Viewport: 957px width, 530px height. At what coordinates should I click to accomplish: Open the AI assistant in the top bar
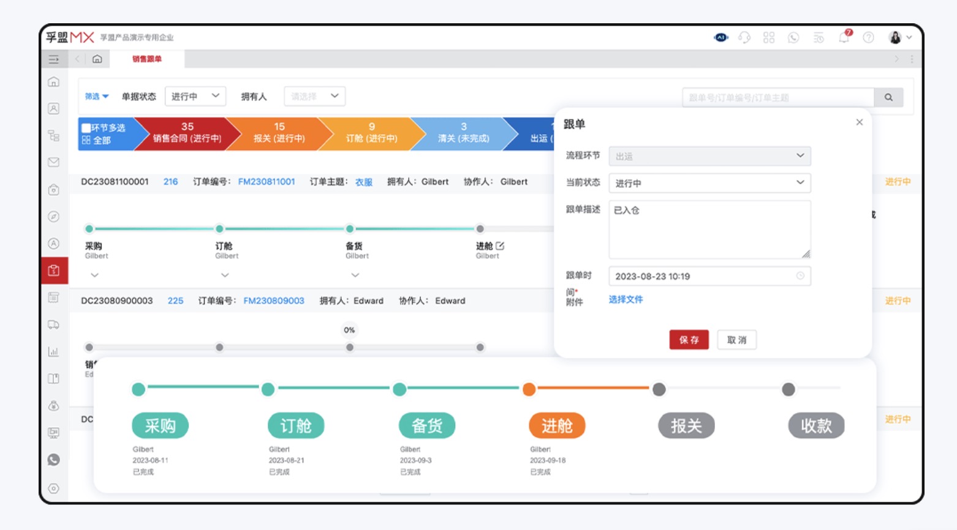click(x=722, y=37)
